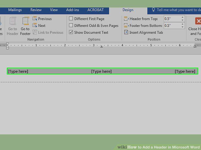Click the Header from Top icon
This screenshot has height=150, width=201.
pos(126,19)
